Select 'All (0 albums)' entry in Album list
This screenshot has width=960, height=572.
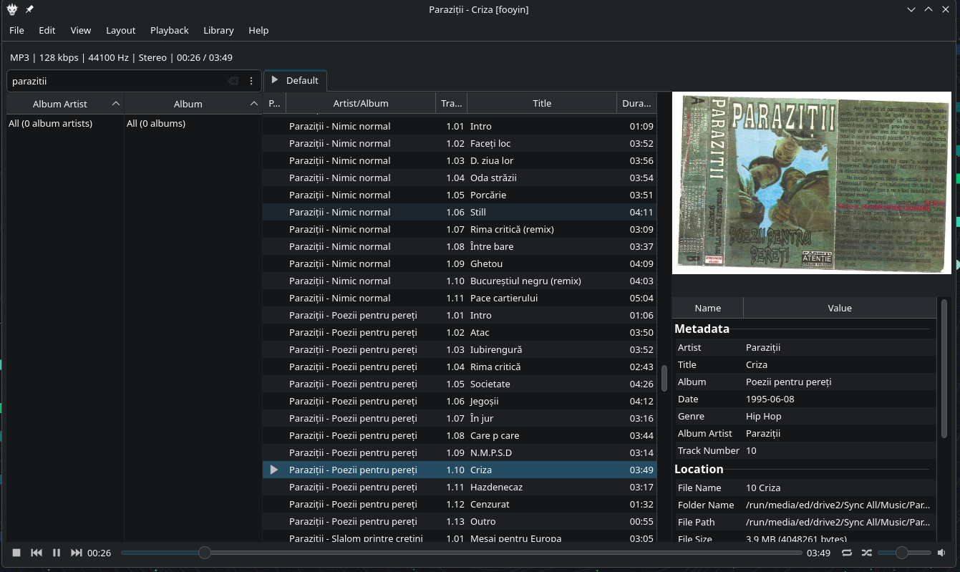point(156,123)
